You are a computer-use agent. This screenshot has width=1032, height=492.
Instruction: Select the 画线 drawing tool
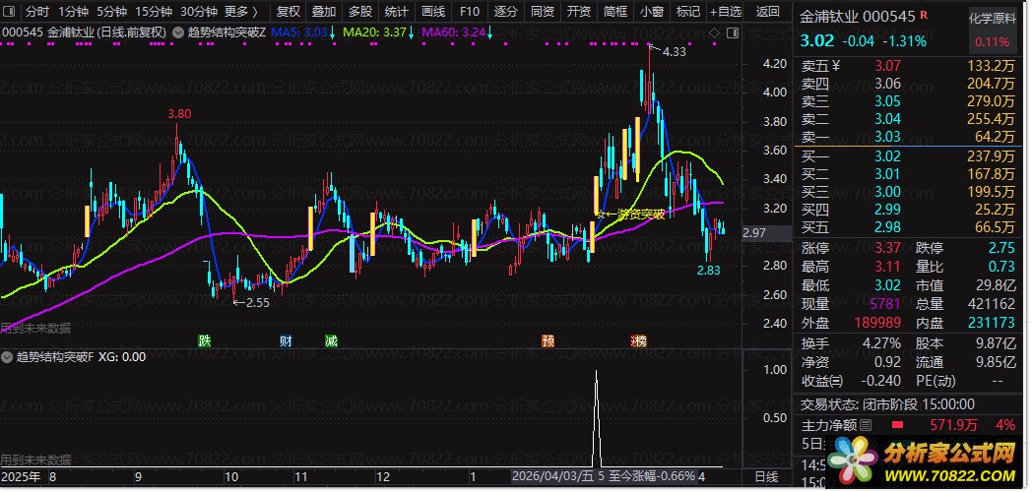[x=433, y=11]
